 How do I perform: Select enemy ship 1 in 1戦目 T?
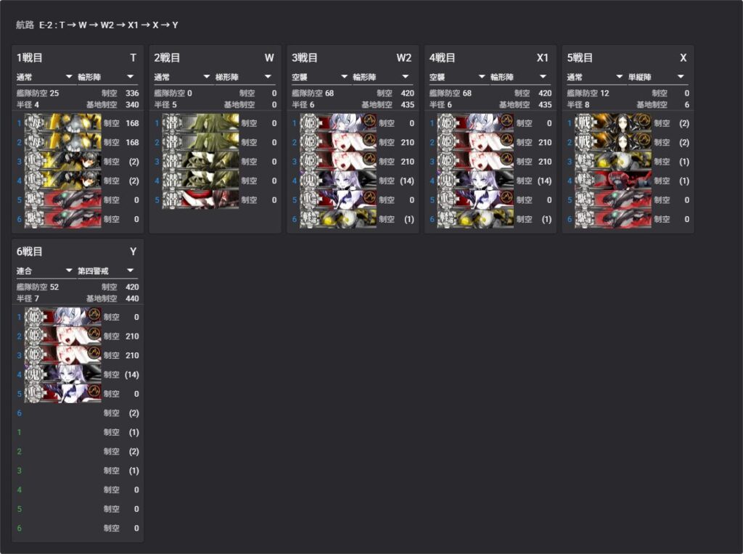(x=62, y=123)
